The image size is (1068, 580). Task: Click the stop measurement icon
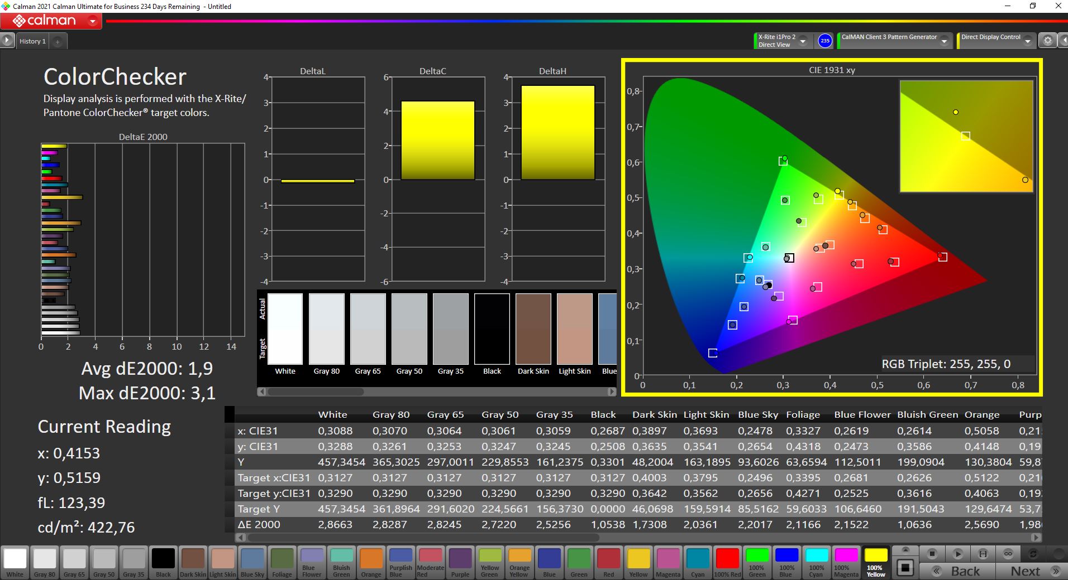tap(932, 554)
